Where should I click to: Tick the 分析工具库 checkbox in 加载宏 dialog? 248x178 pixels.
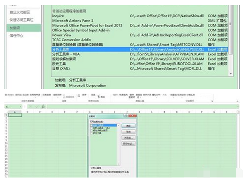click(91, 126)
